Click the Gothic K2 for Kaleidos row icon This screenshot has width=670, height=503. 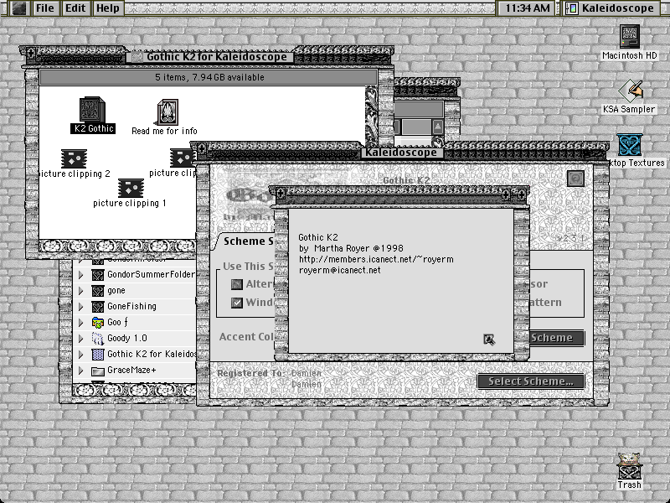(98, 354)
